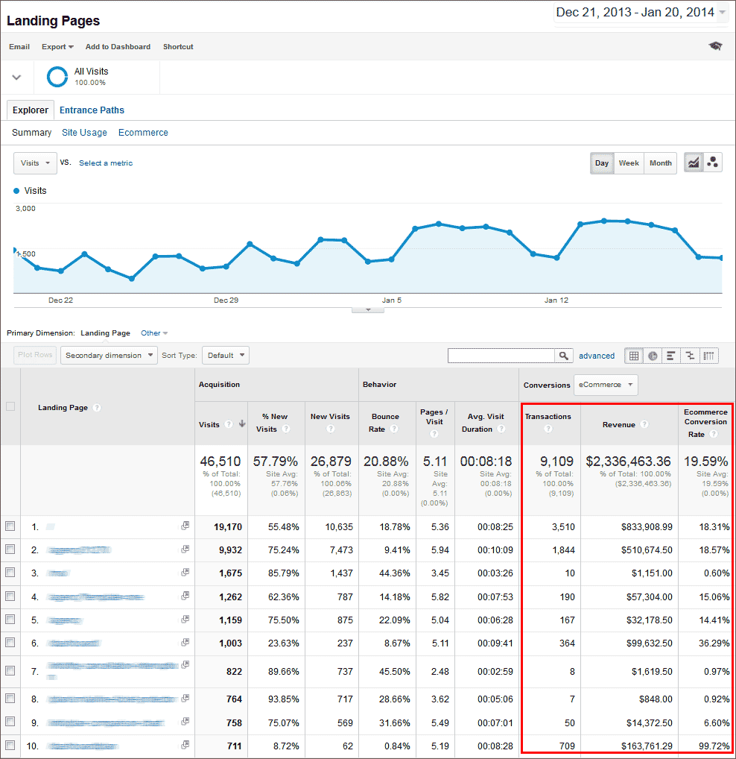Screen dimensions: 736x759
Task: Open the motion chart view
Action: (x=713, y=163)
